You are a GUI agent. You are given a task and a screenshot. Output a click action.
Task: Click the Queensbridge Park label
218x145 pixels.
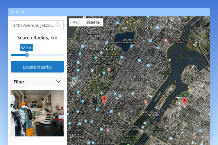(x=156, y=131)
